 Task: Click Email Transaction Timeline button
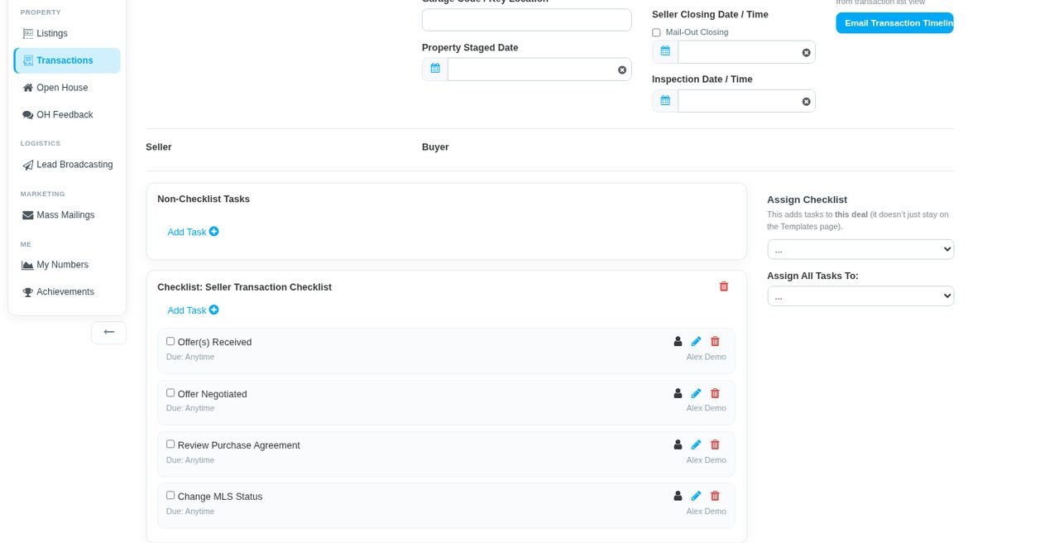tap(894, 23)
